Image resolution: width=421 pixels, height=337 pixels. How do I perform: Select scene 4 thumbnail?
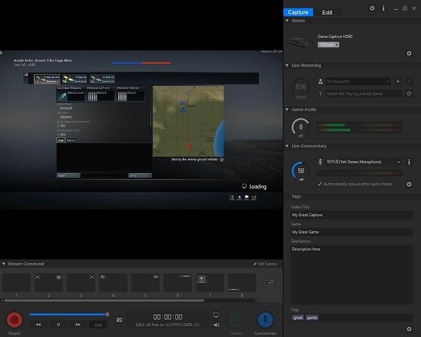[113, 283]
